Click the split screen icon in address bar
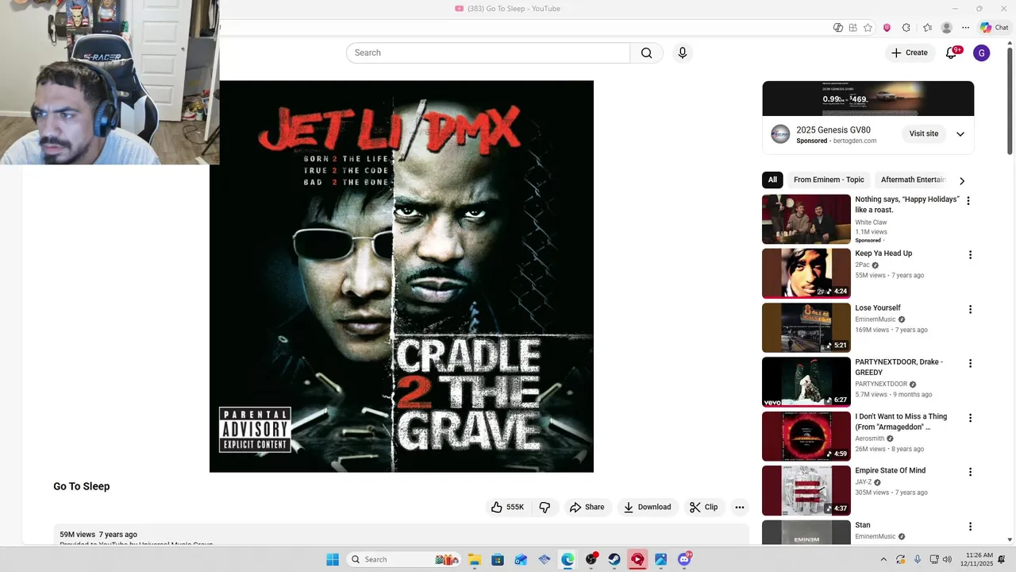This screenshot has height=572, width=1016. click(852, 28)
